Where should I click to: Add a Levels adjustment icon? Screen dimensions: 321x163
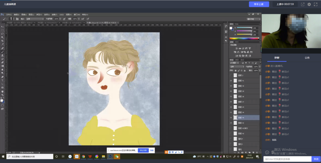(x=240, y=48)
